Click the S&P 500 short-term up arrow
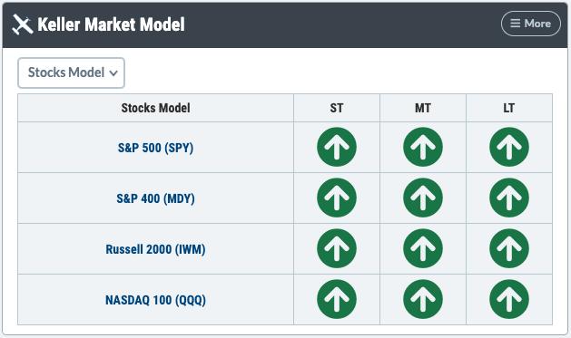Viewport: 571px width, 338px height. coord(337,147)
